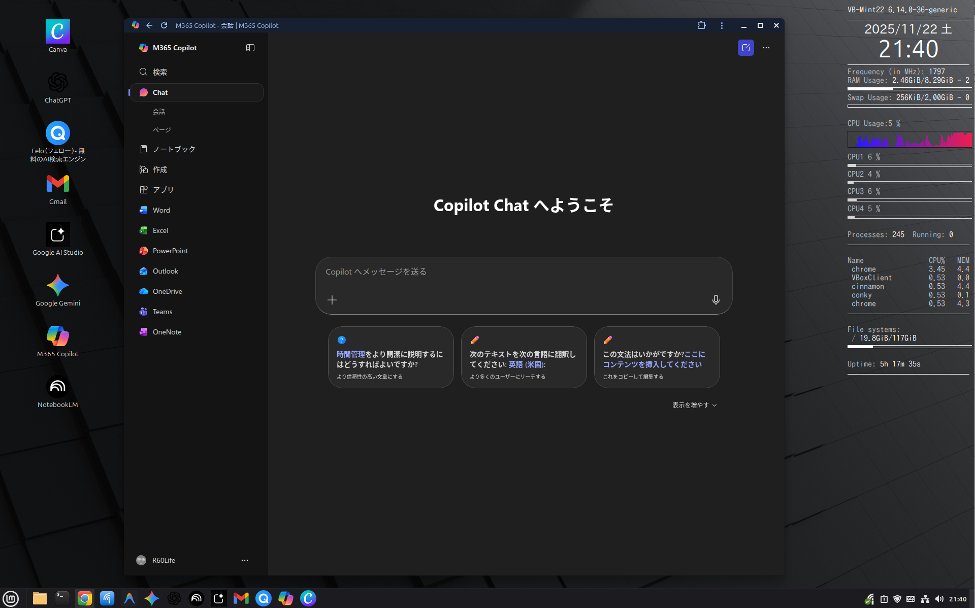
Task: Collapse the navigation pane with the panel toggle
Action: point(250,47)
